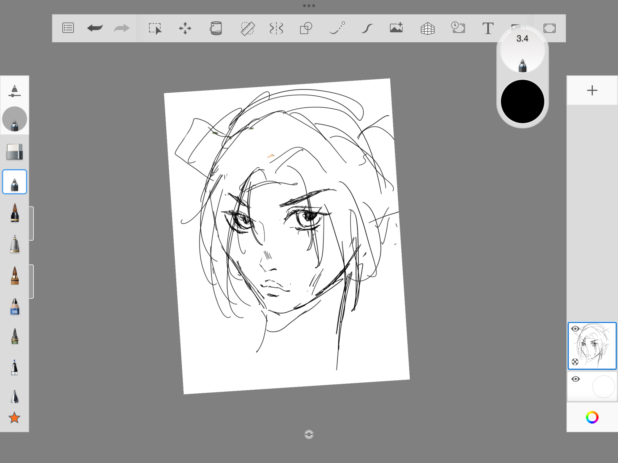This screenshot has height=463, width=618.
Task: Toggle the symmetry tool
Action: coord(276,28)
